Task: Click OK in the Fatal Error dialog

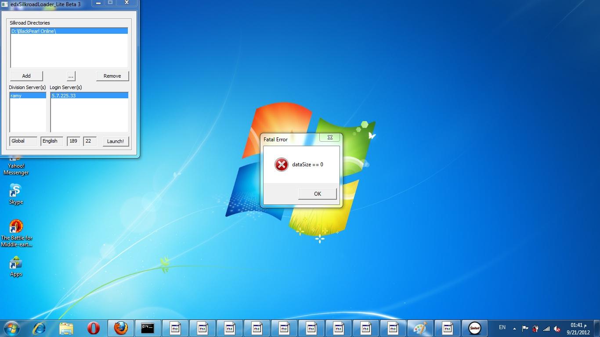Action: click(x=317, y=194)
